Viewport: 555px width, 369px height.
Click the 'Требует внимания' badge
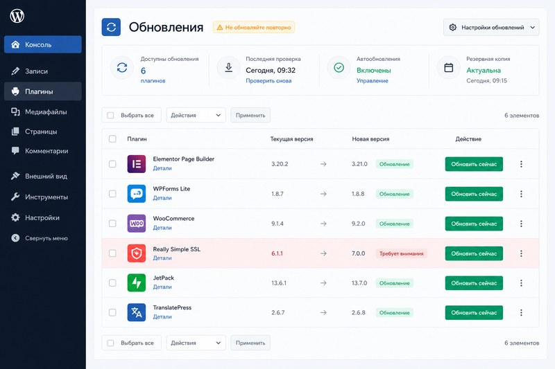[x=402, y=253]
